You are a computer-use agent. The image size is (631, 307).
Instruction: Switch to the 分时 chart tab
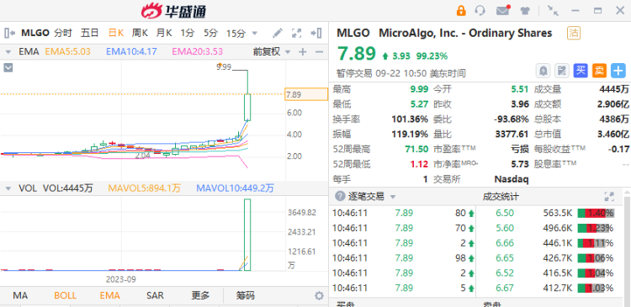tap(63, 33)
